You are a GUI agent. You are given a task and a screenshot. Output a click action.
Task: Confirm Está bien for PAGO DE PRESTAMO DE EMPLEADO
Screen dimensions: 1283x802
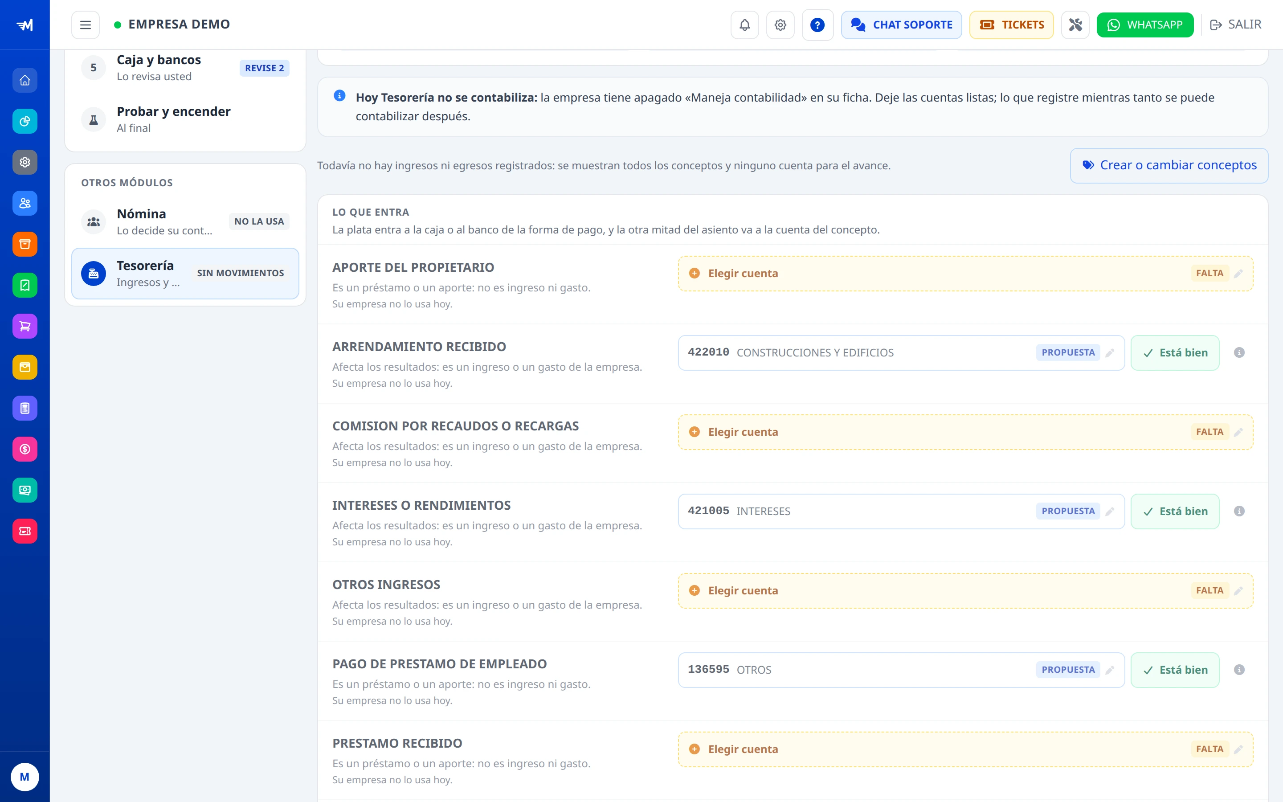click(x=1175, y=670)
